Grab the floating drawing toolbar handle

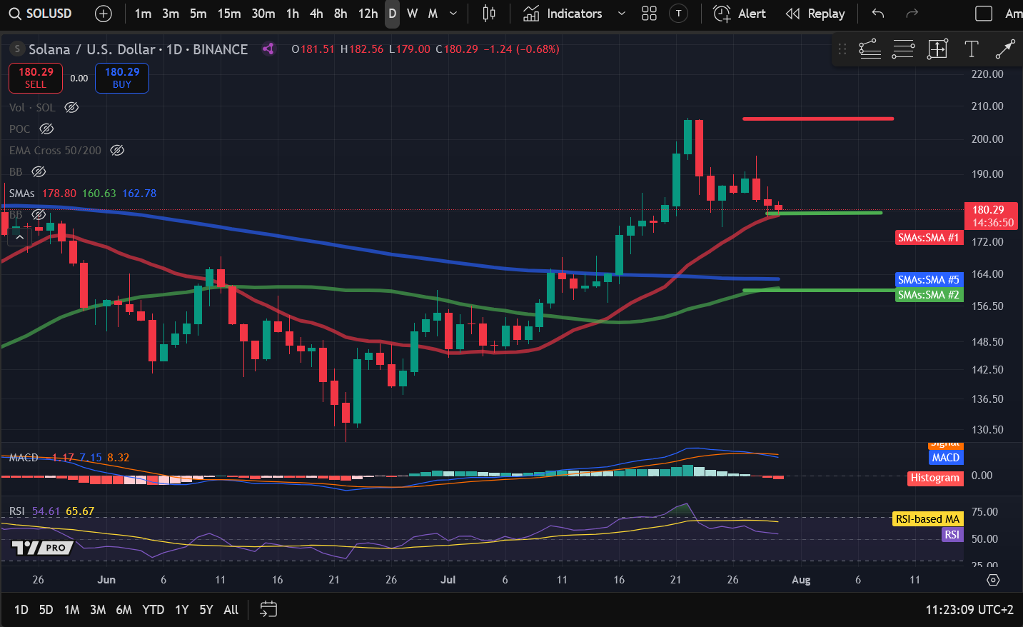pos(842,49)
